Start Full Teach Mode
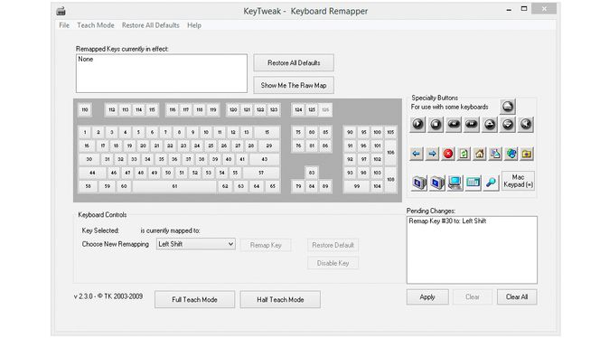 (194, 299)
